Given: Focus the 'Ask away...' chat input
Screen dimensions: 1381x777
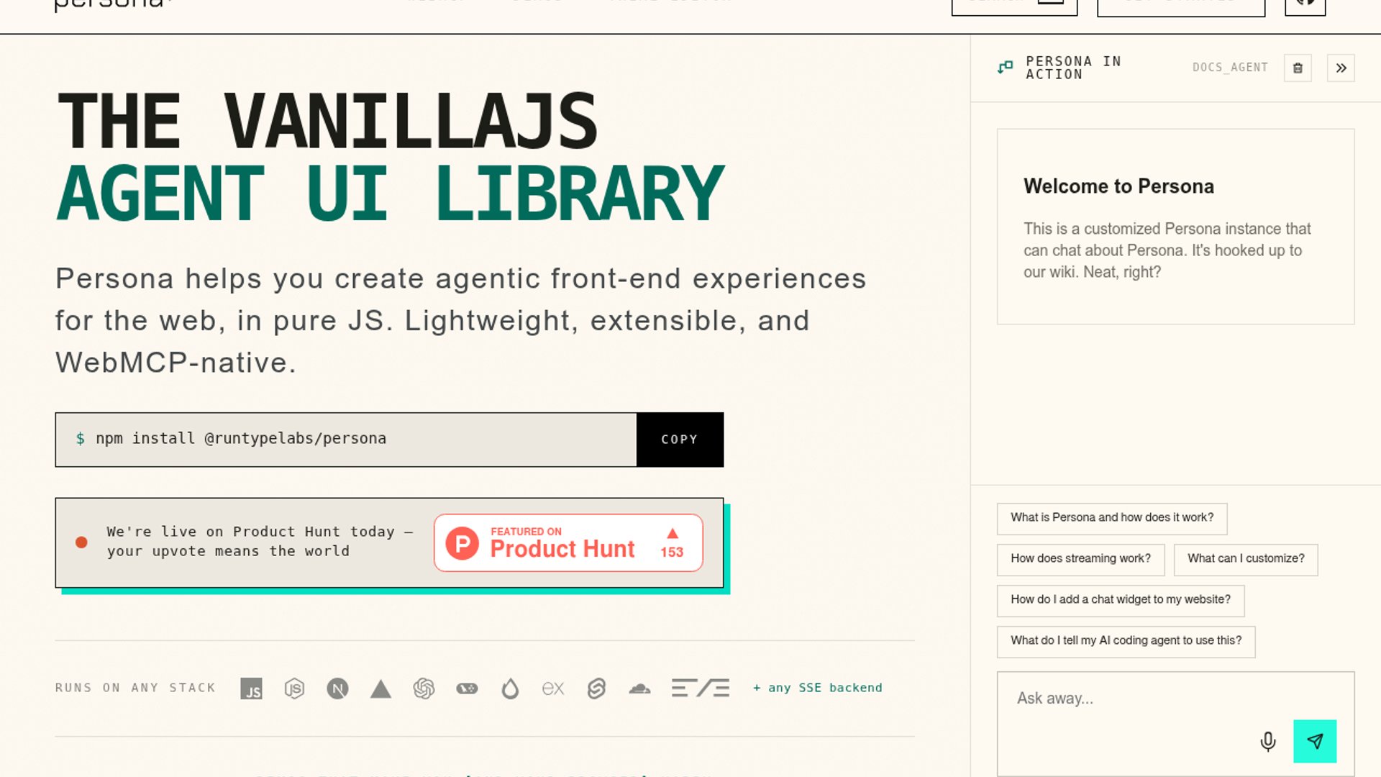Looking at the screenshot, I should pos(1175,724).
